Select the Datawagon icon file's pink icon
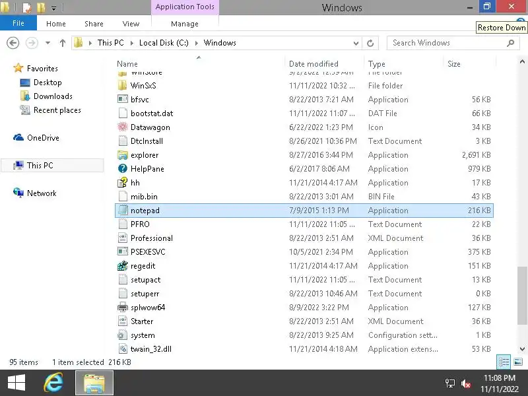The height and width of the screenshot is (396, 528). (123, 127)
